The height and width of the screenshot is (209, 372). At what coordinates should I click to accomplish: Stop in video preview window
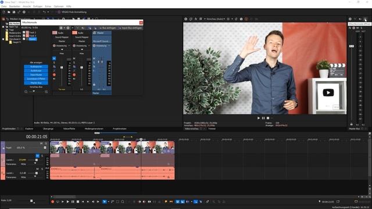click(x=268, y=118)
